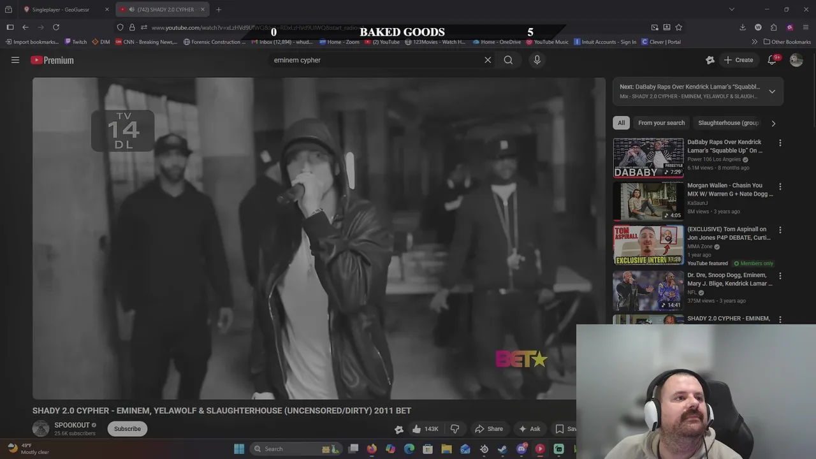The height and width of the screenshot is (459, 816).
Task: Open Twitch bookmark
Action: click(x=76, y=42)
